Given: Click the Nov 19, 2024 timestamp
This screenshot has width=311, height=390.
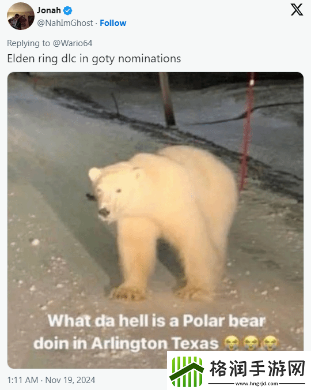Looking at the screenshot, I should pos(70,380).
